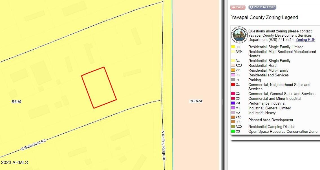320x170 pixels.
Task: Click the green OS Open Space swatch
Action: (x=233, y=131)
